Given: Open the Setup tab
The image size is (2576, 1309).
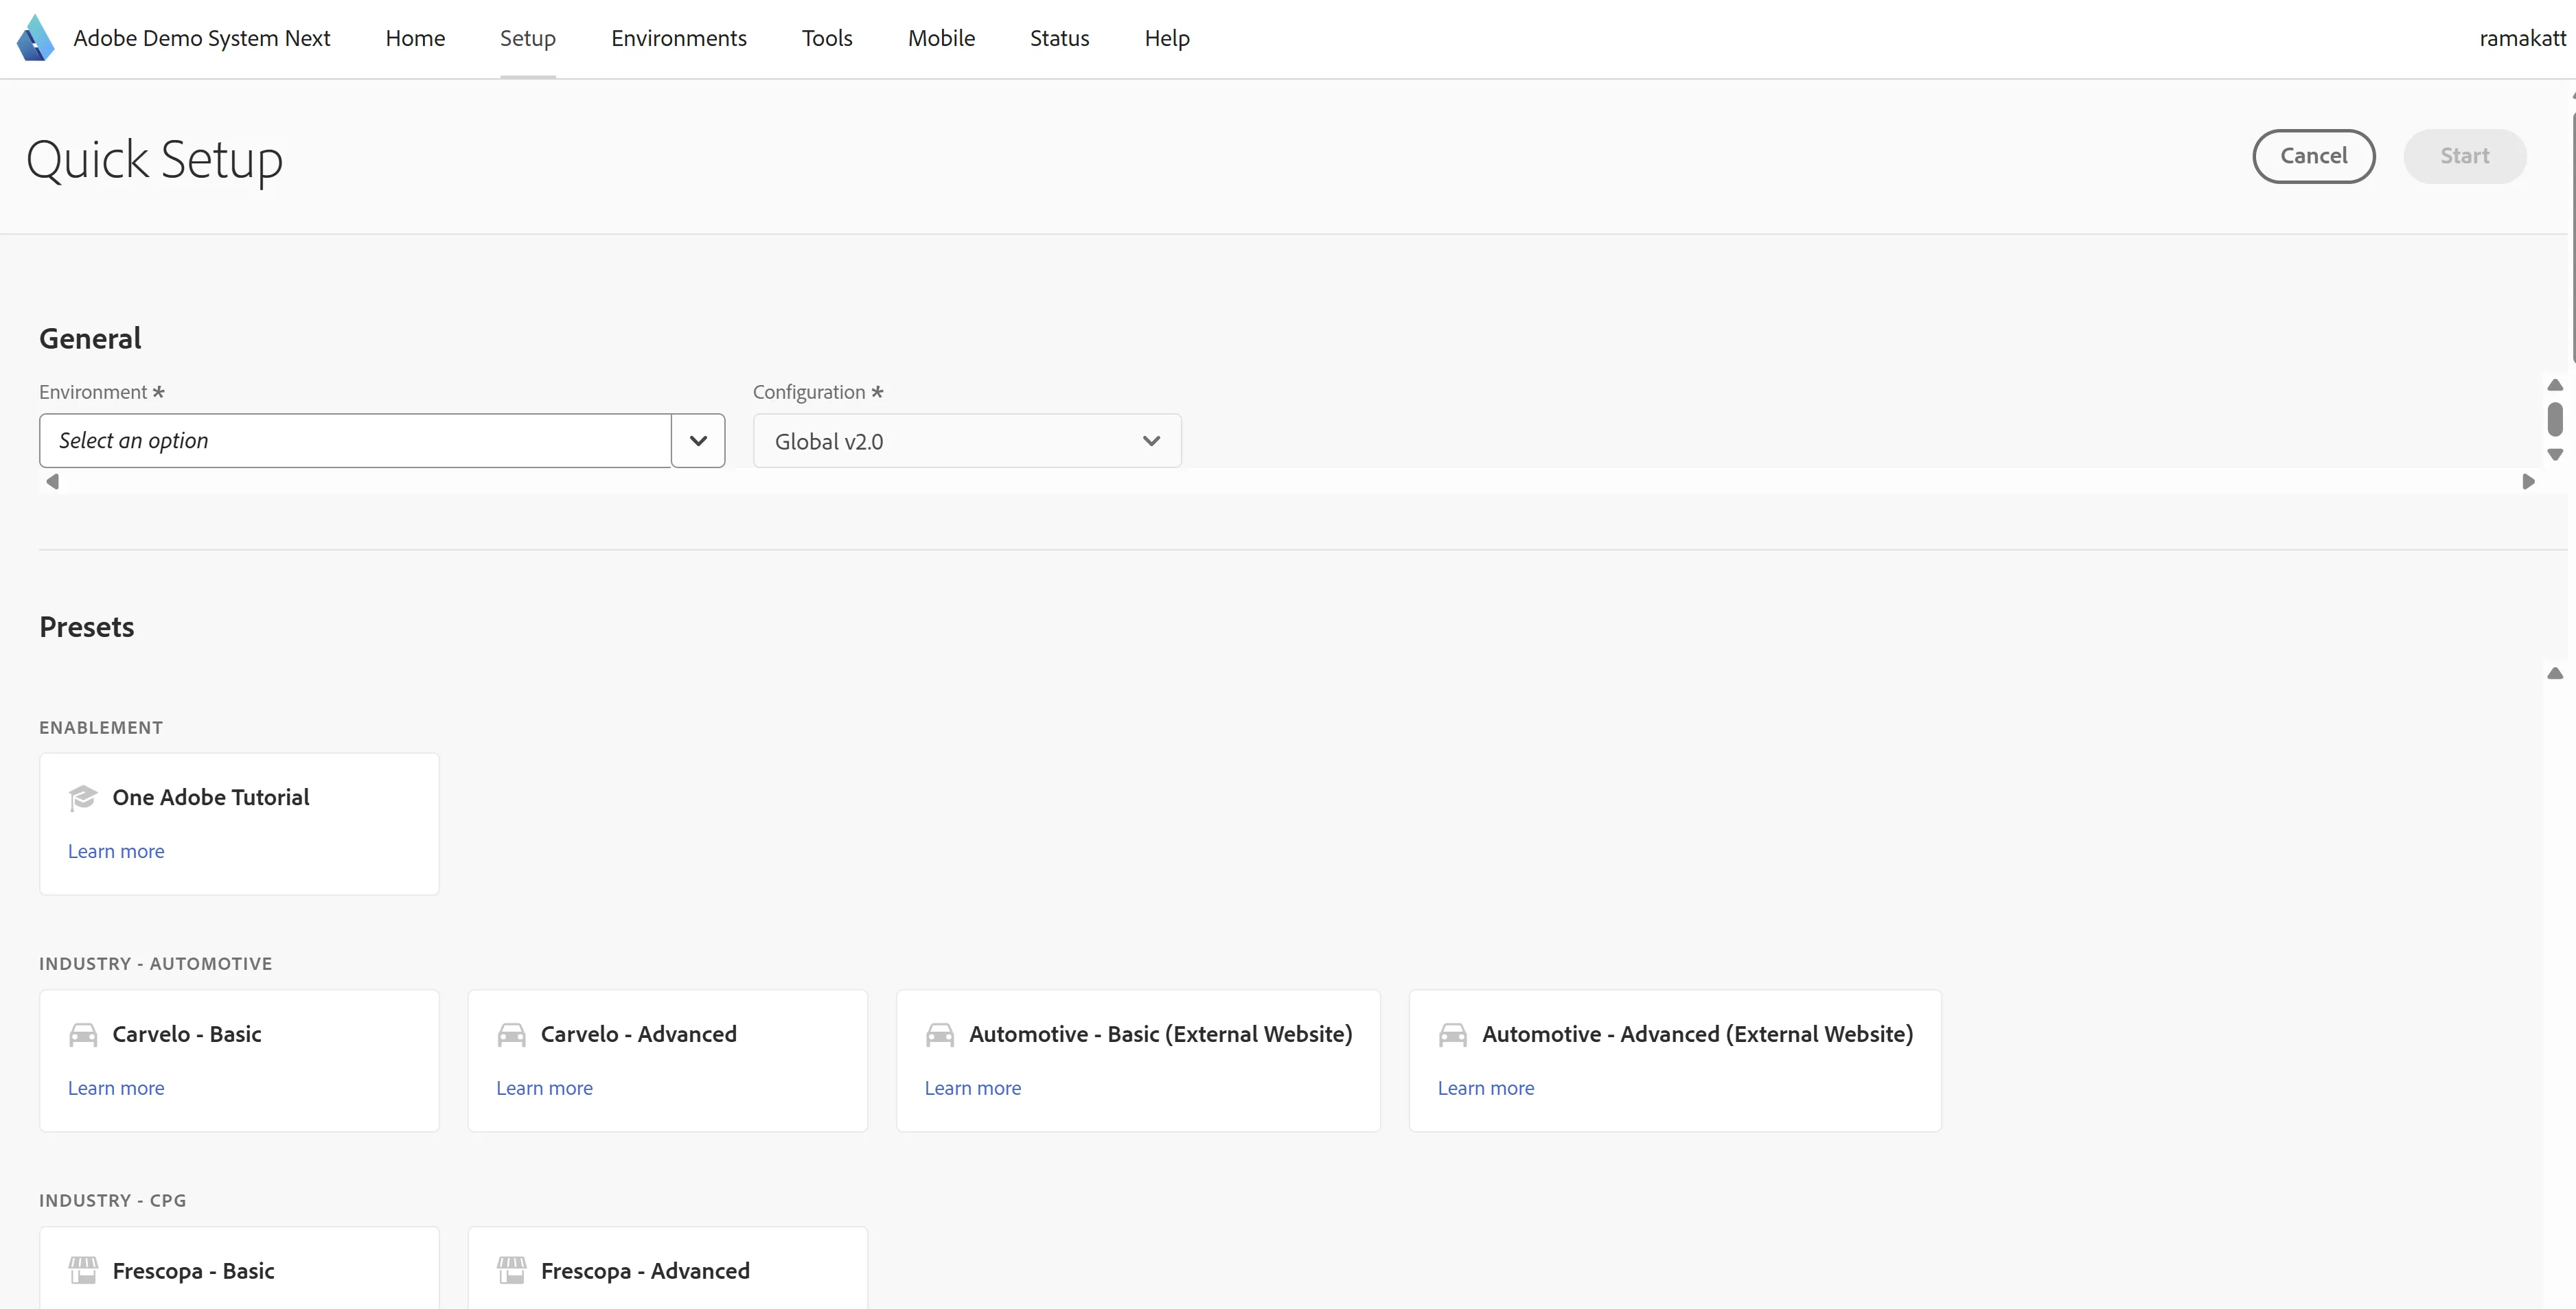Looking at the screenshot, I should pos(528,38).
